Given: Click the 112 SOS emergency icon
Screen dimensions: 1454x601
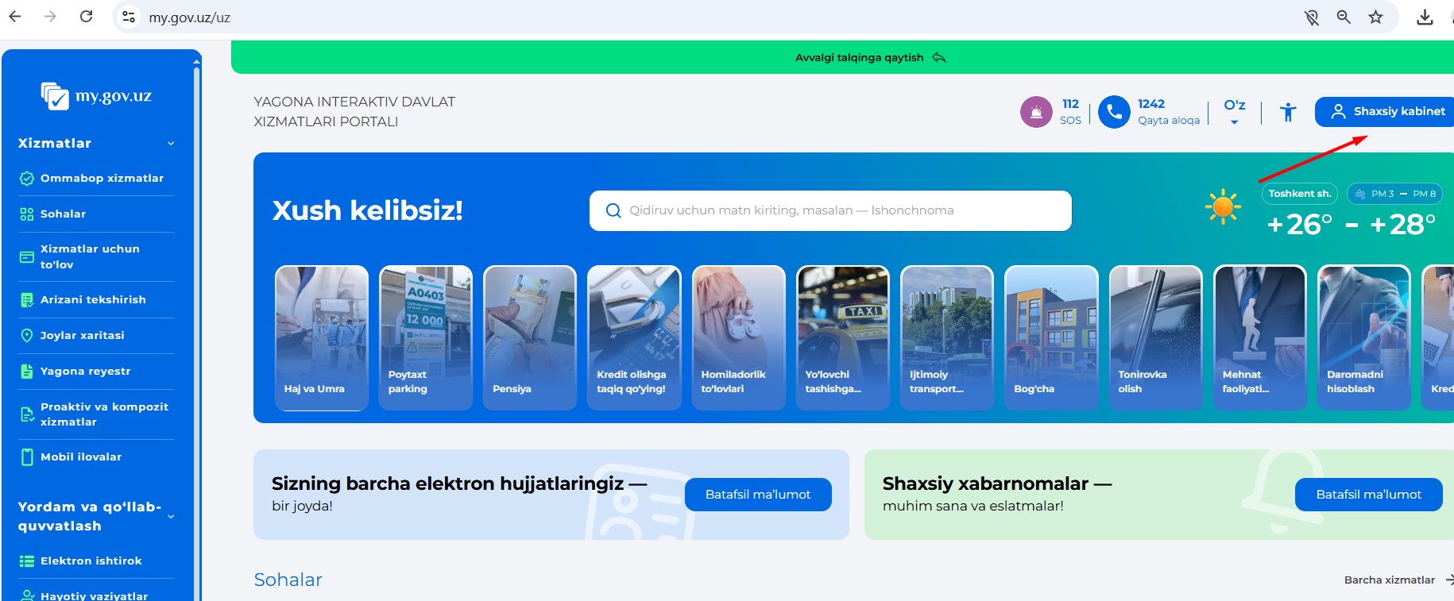Looking at the screenshot, I should (1036, 112).
